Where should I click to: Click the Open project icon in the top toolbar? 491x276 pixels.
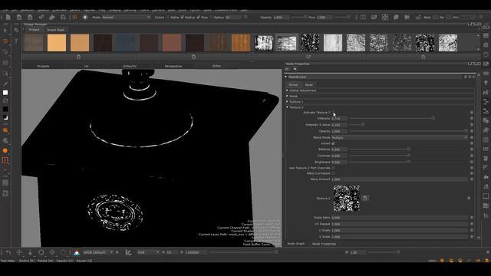tap(19, 17)
